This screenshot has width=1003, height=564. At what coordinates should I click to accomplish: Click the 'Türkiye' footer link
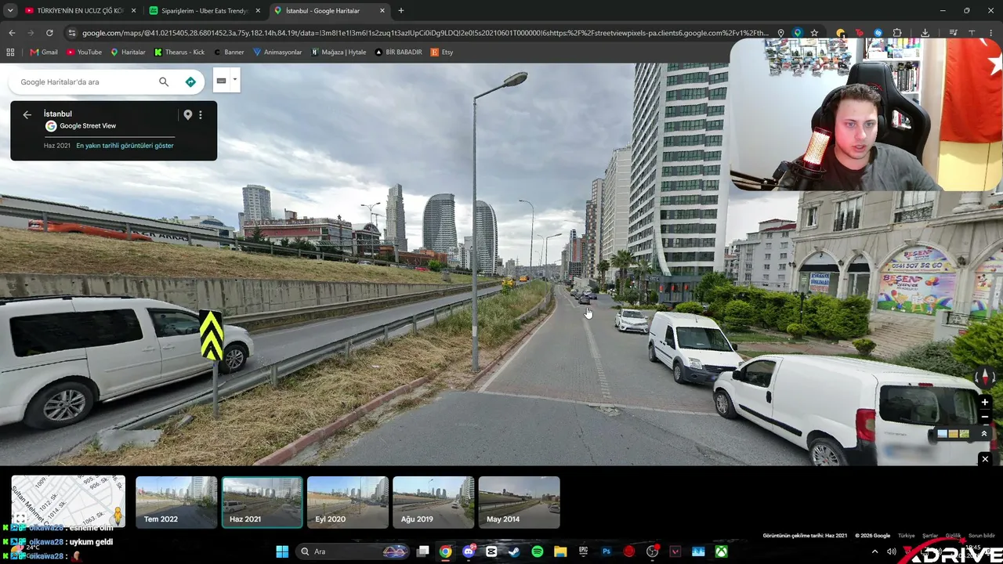[x=907, y=536]
